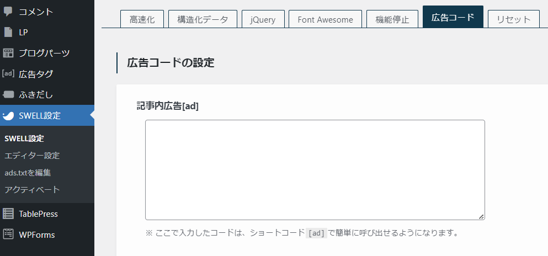Viewport: 548px width, 256px height.
Task: Click the comment bubble icon in sidebar
Action: pyautogui.click(x=8, y=12)
